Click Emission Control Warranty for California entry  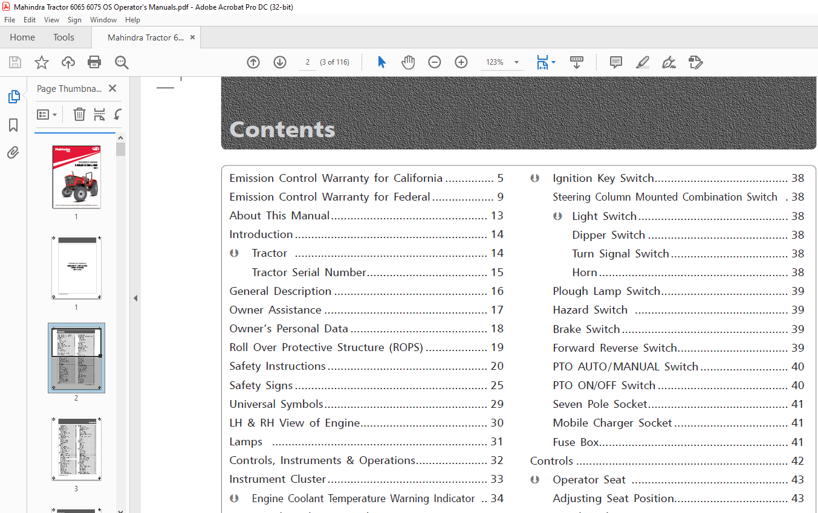366,178
